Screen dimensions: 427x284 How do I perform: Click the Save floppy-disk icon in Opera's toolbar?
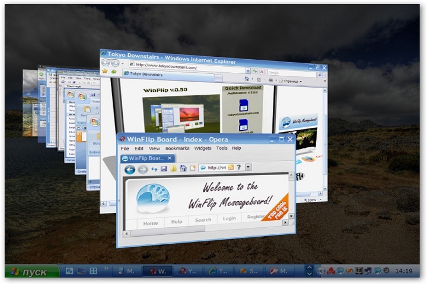[x=164, y=169]
